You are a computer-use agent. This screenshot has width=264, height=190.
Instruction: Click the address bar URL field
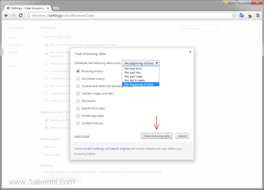coord(127,15)
